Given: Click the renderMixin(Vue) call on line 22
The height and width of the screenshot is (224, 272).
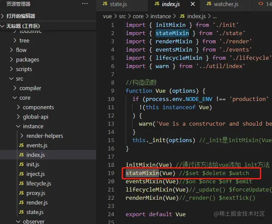Looking at the screenshot, I should coord(152,198).
